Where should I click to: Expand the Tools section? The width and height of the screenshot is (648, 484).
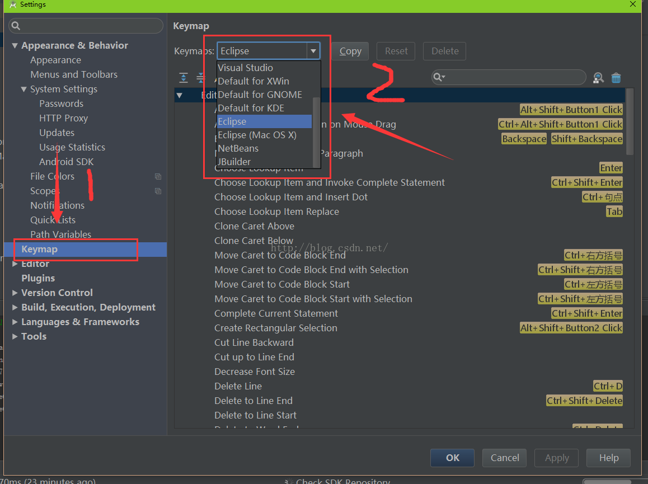15,336
